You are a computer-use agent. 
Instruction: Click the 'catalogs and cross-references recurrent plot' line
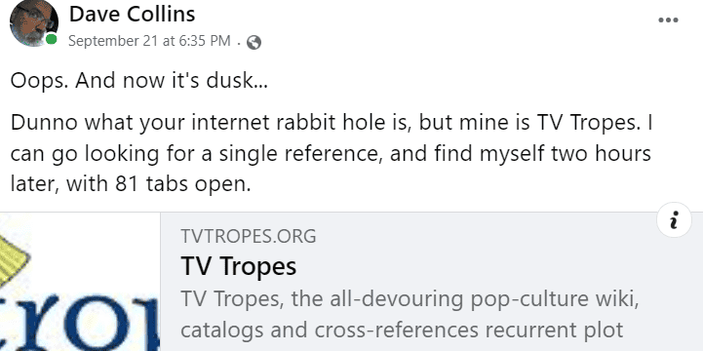tap(402, 330)
